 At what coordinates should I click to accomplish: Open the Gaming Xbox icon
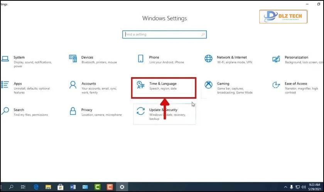click(x=209, y=85)
